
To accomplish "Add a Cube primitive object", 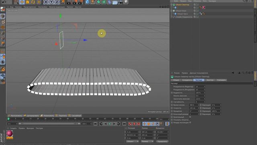I will [x=88, y=2].
